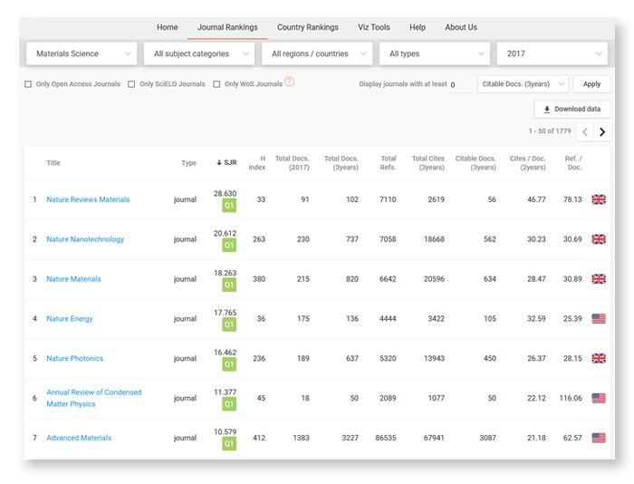This screenshot has width=634, height=484.
Task: Sort by Total Docs. (2017) column
Action: coord(293,162)
